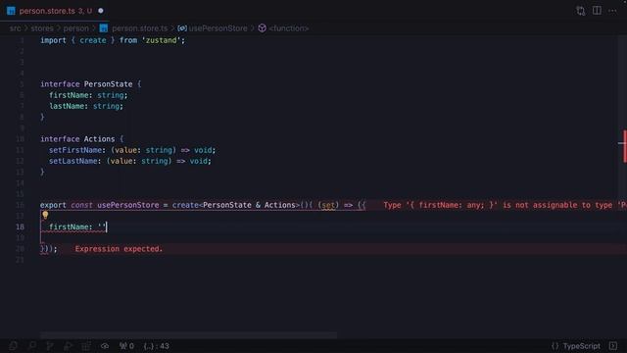The image size is (627, 353).
Task: Click the PersonState interface name
Action: tap(108, 84)
